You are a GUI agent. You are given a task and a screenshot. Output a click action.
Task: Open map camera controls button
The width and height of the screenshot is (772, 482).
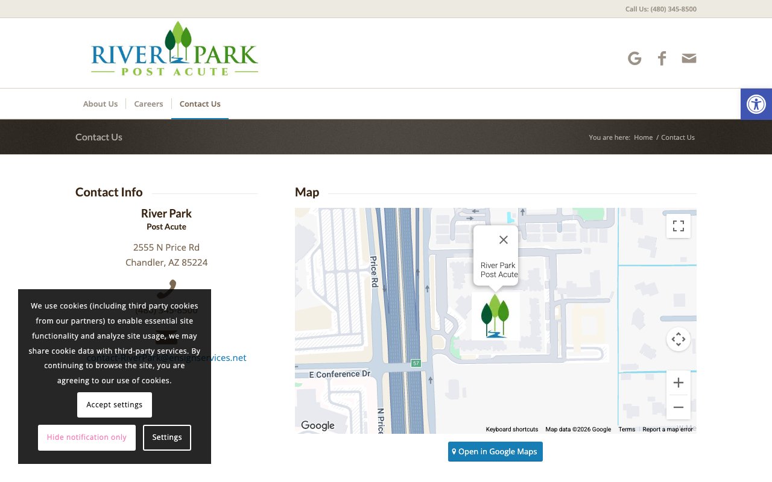point(679,339)
